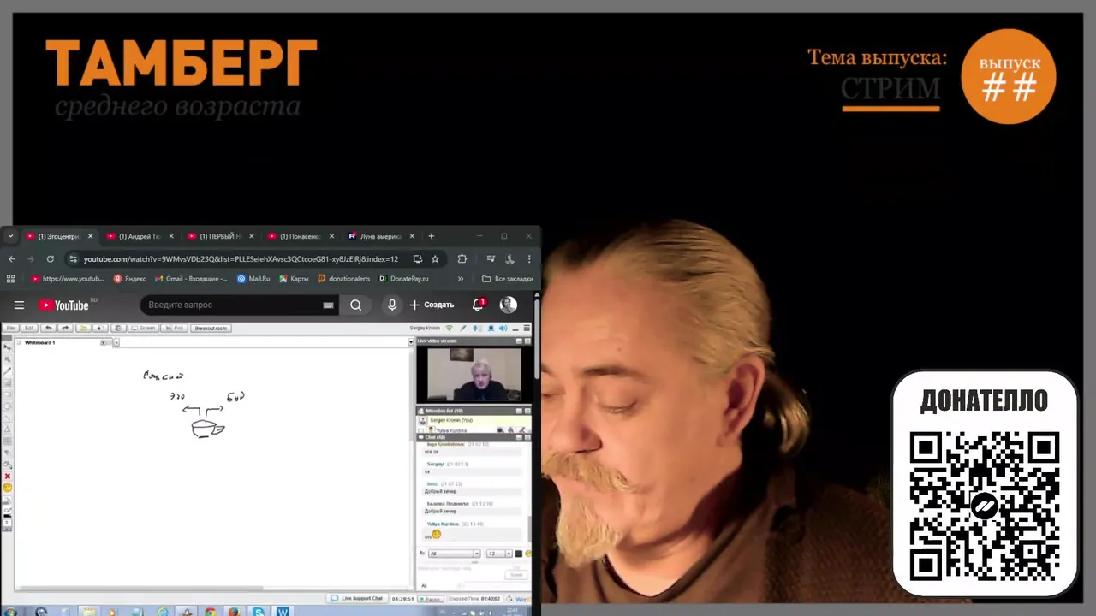
Task: Toggle the pencil writing control in classroom top bar
Action: click(463, 328)
